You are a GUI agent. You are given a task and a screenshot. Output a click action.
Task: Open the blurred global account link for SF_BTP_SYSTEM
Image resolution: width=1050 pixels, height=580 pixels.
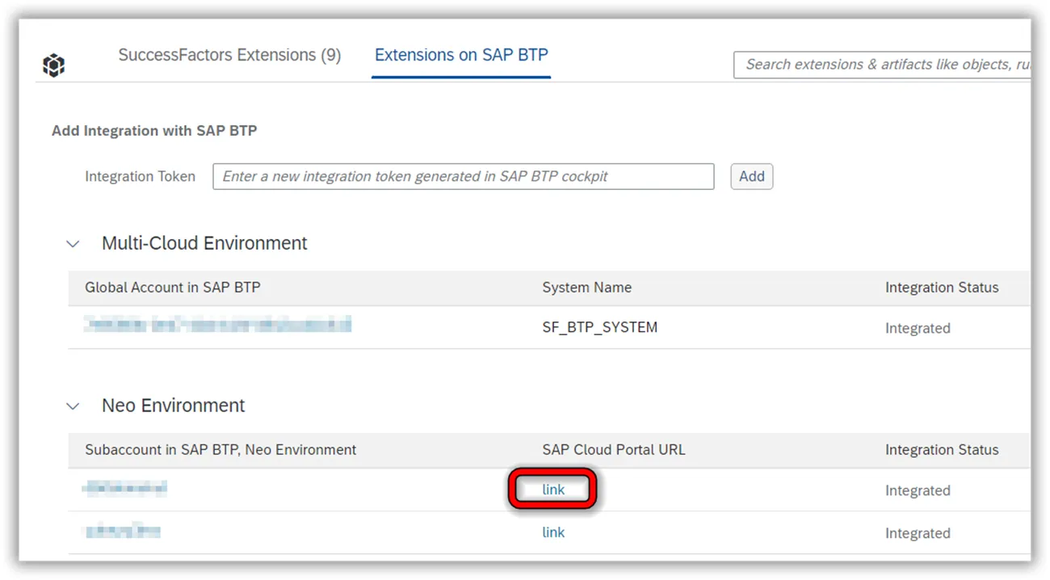point(218,325)
